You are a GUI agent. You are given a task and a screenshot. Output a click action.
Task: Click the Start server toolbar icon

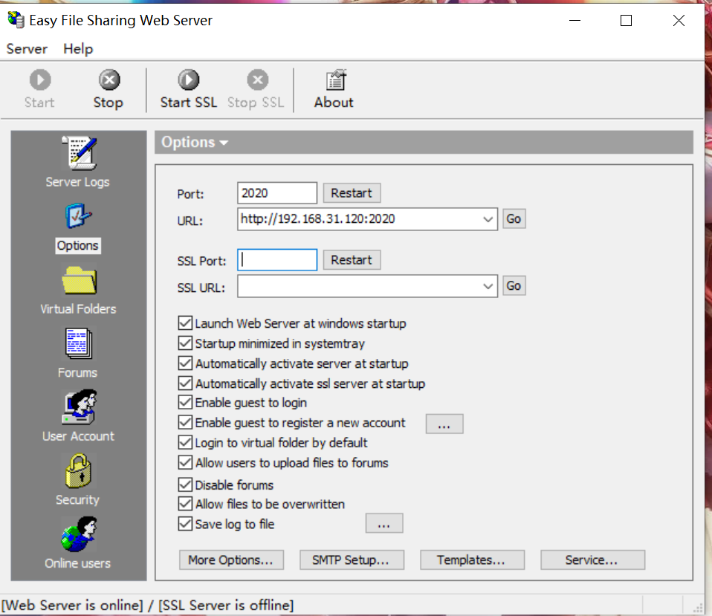[40, 89]
